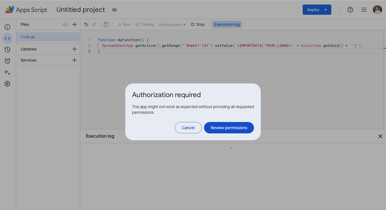
Task: Close the Execution log panel
Action: [x=380, y=136]
